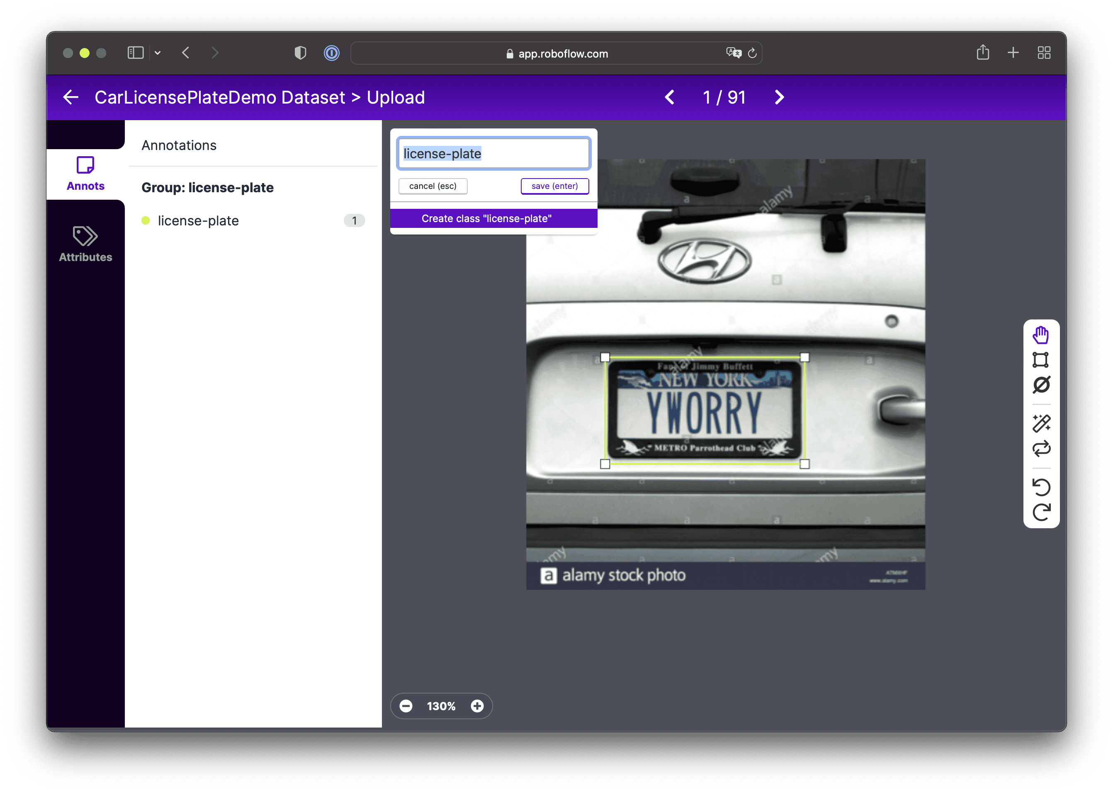Select the bounding box tool

1041,360
